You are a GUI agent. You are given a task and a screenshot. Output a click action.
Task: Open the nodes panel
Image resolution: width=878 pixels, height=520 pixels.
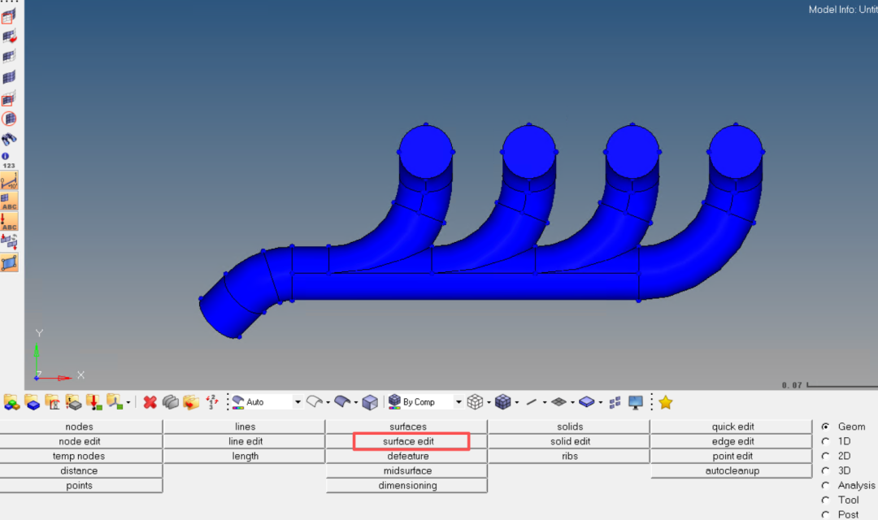(80, 427)
